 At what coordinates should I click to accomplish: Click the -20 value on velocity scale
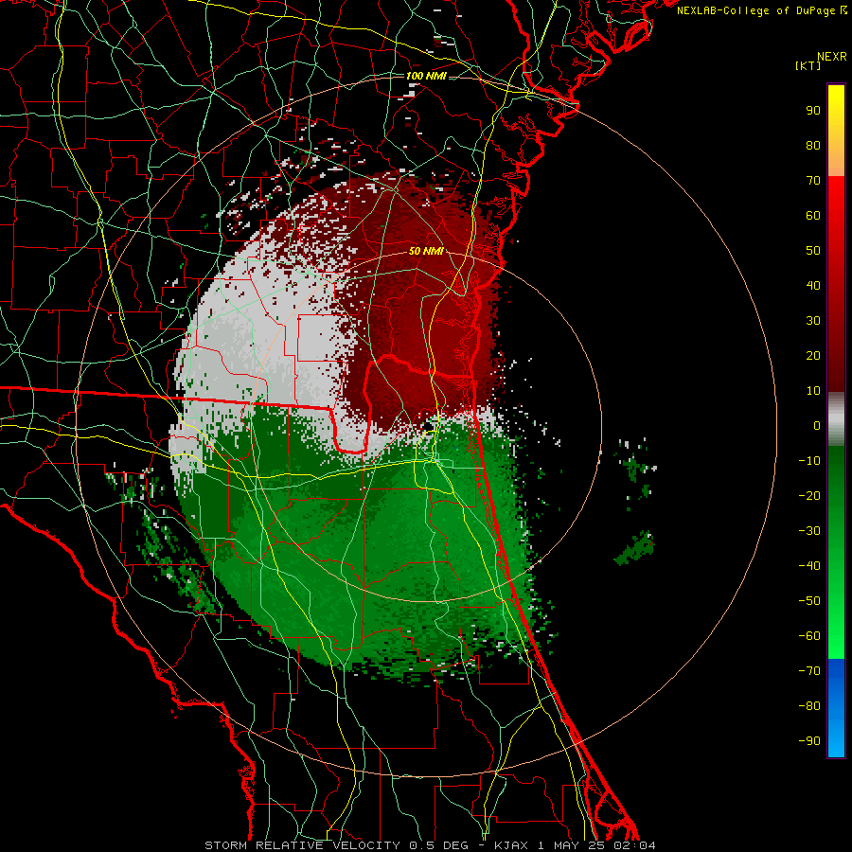(x=809, y=496)
